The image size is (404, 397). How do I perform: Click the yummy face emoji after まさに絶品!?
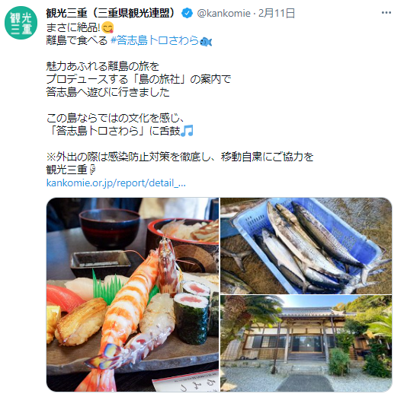[107, 28]
